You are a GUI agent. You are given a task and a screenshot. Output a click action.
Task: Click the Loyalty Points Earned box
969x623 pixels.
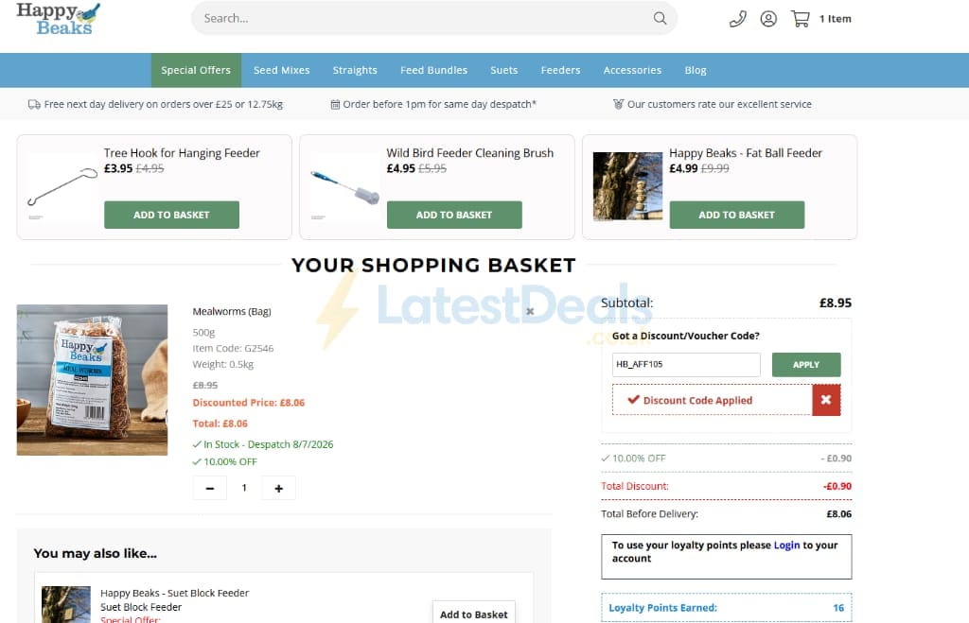[726, 608]
